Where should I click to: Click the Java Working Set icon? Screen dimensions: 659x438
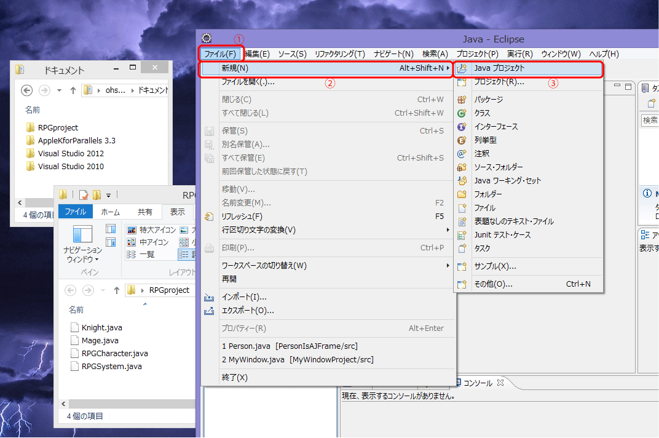(x=462, y=180)
